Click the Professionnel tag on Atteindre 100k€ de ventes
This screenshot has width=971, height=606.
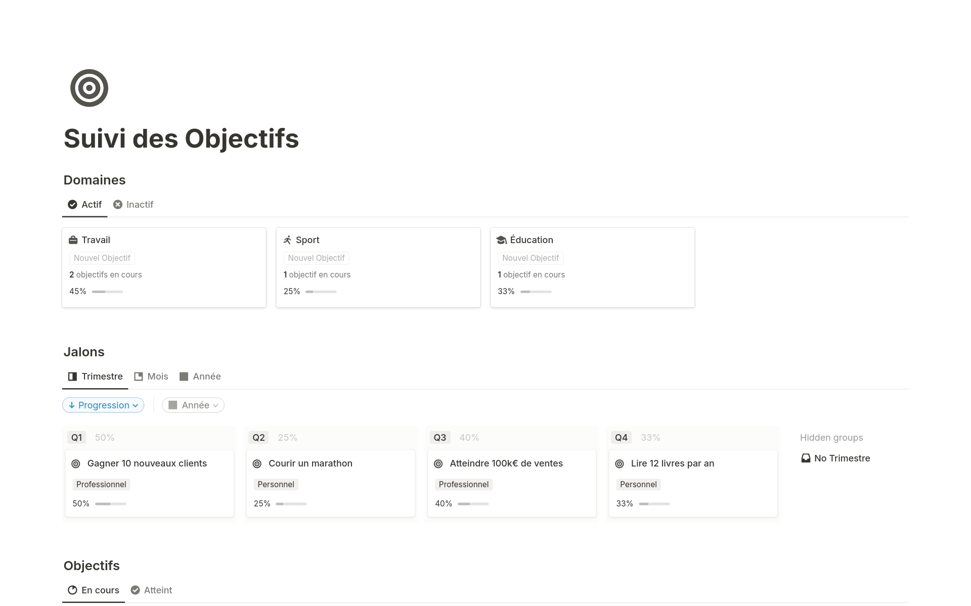tap(463, 484)
